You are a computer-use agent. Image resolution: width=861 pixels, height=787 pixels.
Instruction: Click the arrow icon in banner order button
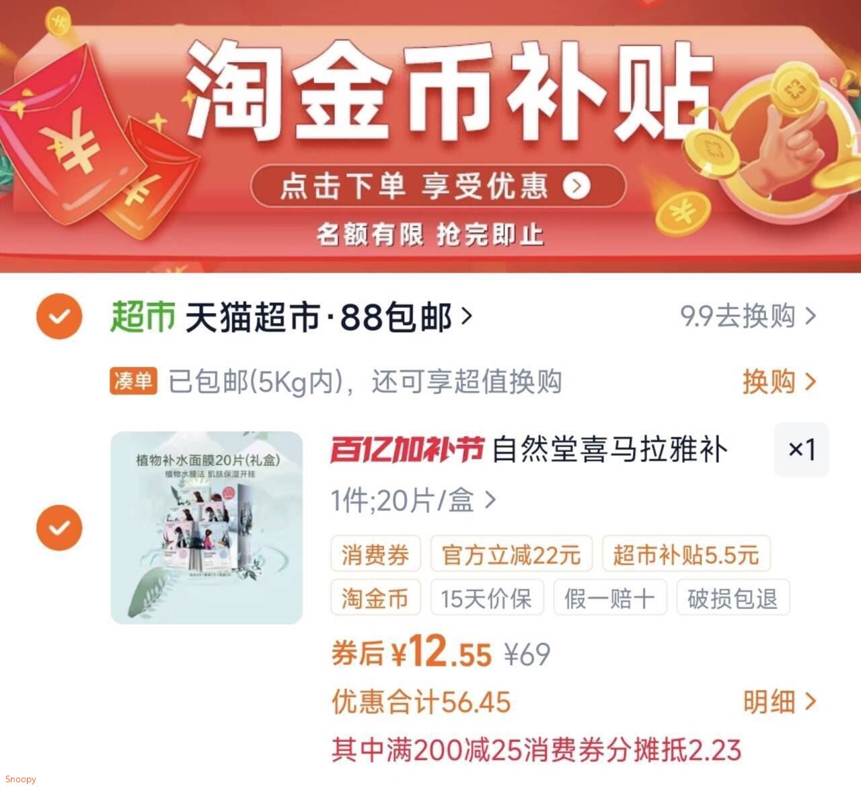tap(576, 186)
